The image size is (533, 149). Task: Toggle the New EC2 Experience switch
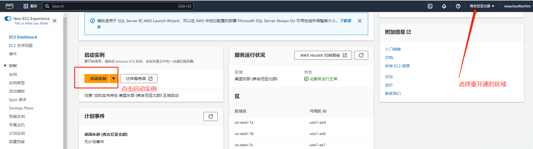tap(8, 19)
